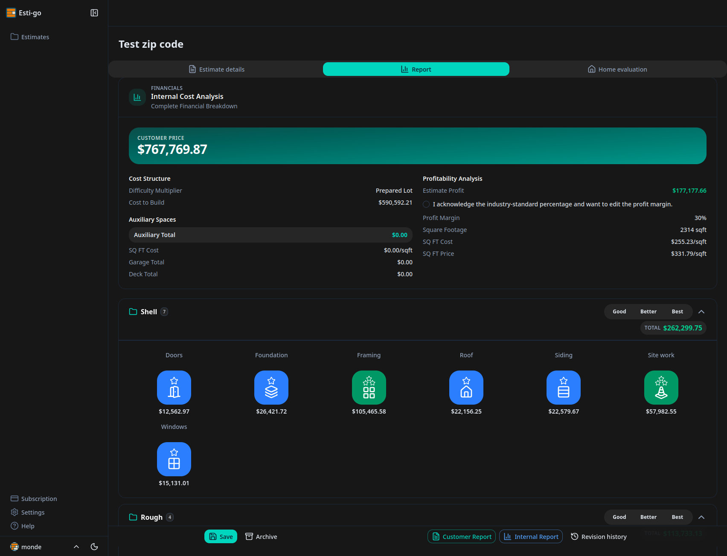The width and height of the screenshot is (727, 556).
Task: Click the Garage Total $0.00 value
Action: [x=405, y=262]
